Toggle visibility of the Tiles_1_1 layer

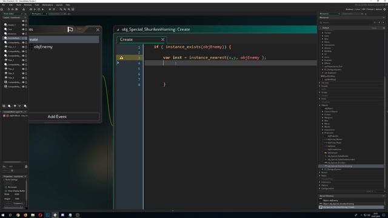(23, 47)
